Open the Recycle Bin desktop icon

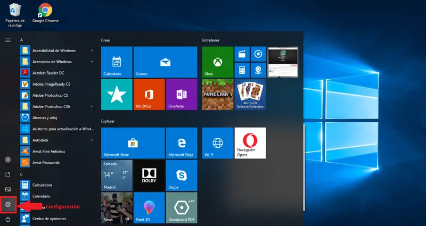pyautogui.click(x=15, y=15)
